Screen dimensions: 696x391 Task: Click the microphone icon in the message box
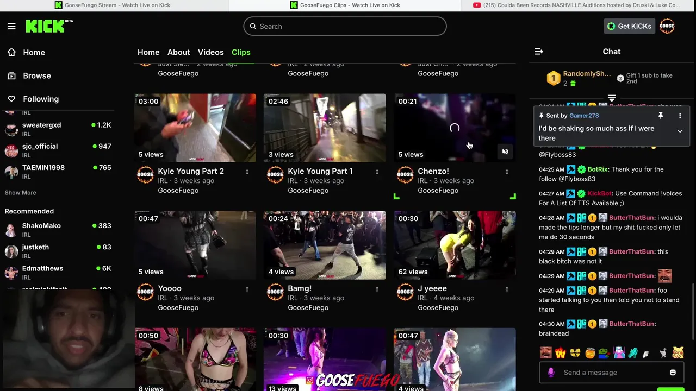[x=551, y=372]
